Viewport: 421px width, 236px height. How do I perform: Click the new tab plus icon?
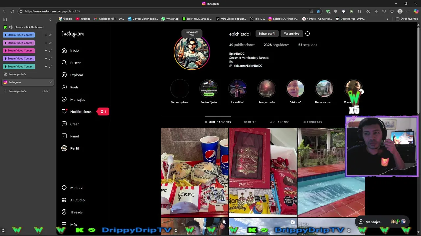click(5, 91)
